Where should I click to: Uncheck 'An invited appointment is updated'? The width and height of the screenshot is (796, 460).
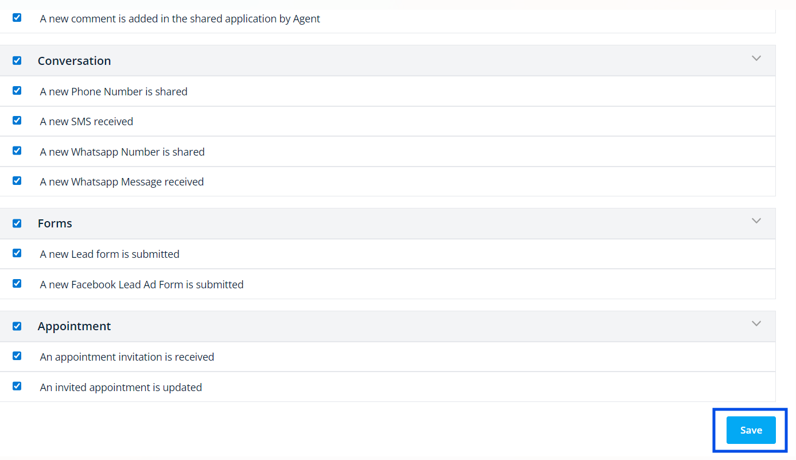(x=17, y=386)
